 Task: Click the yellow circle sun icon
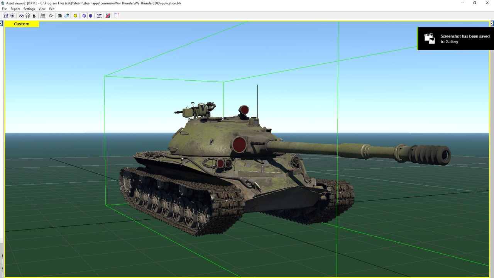[75, 16]
